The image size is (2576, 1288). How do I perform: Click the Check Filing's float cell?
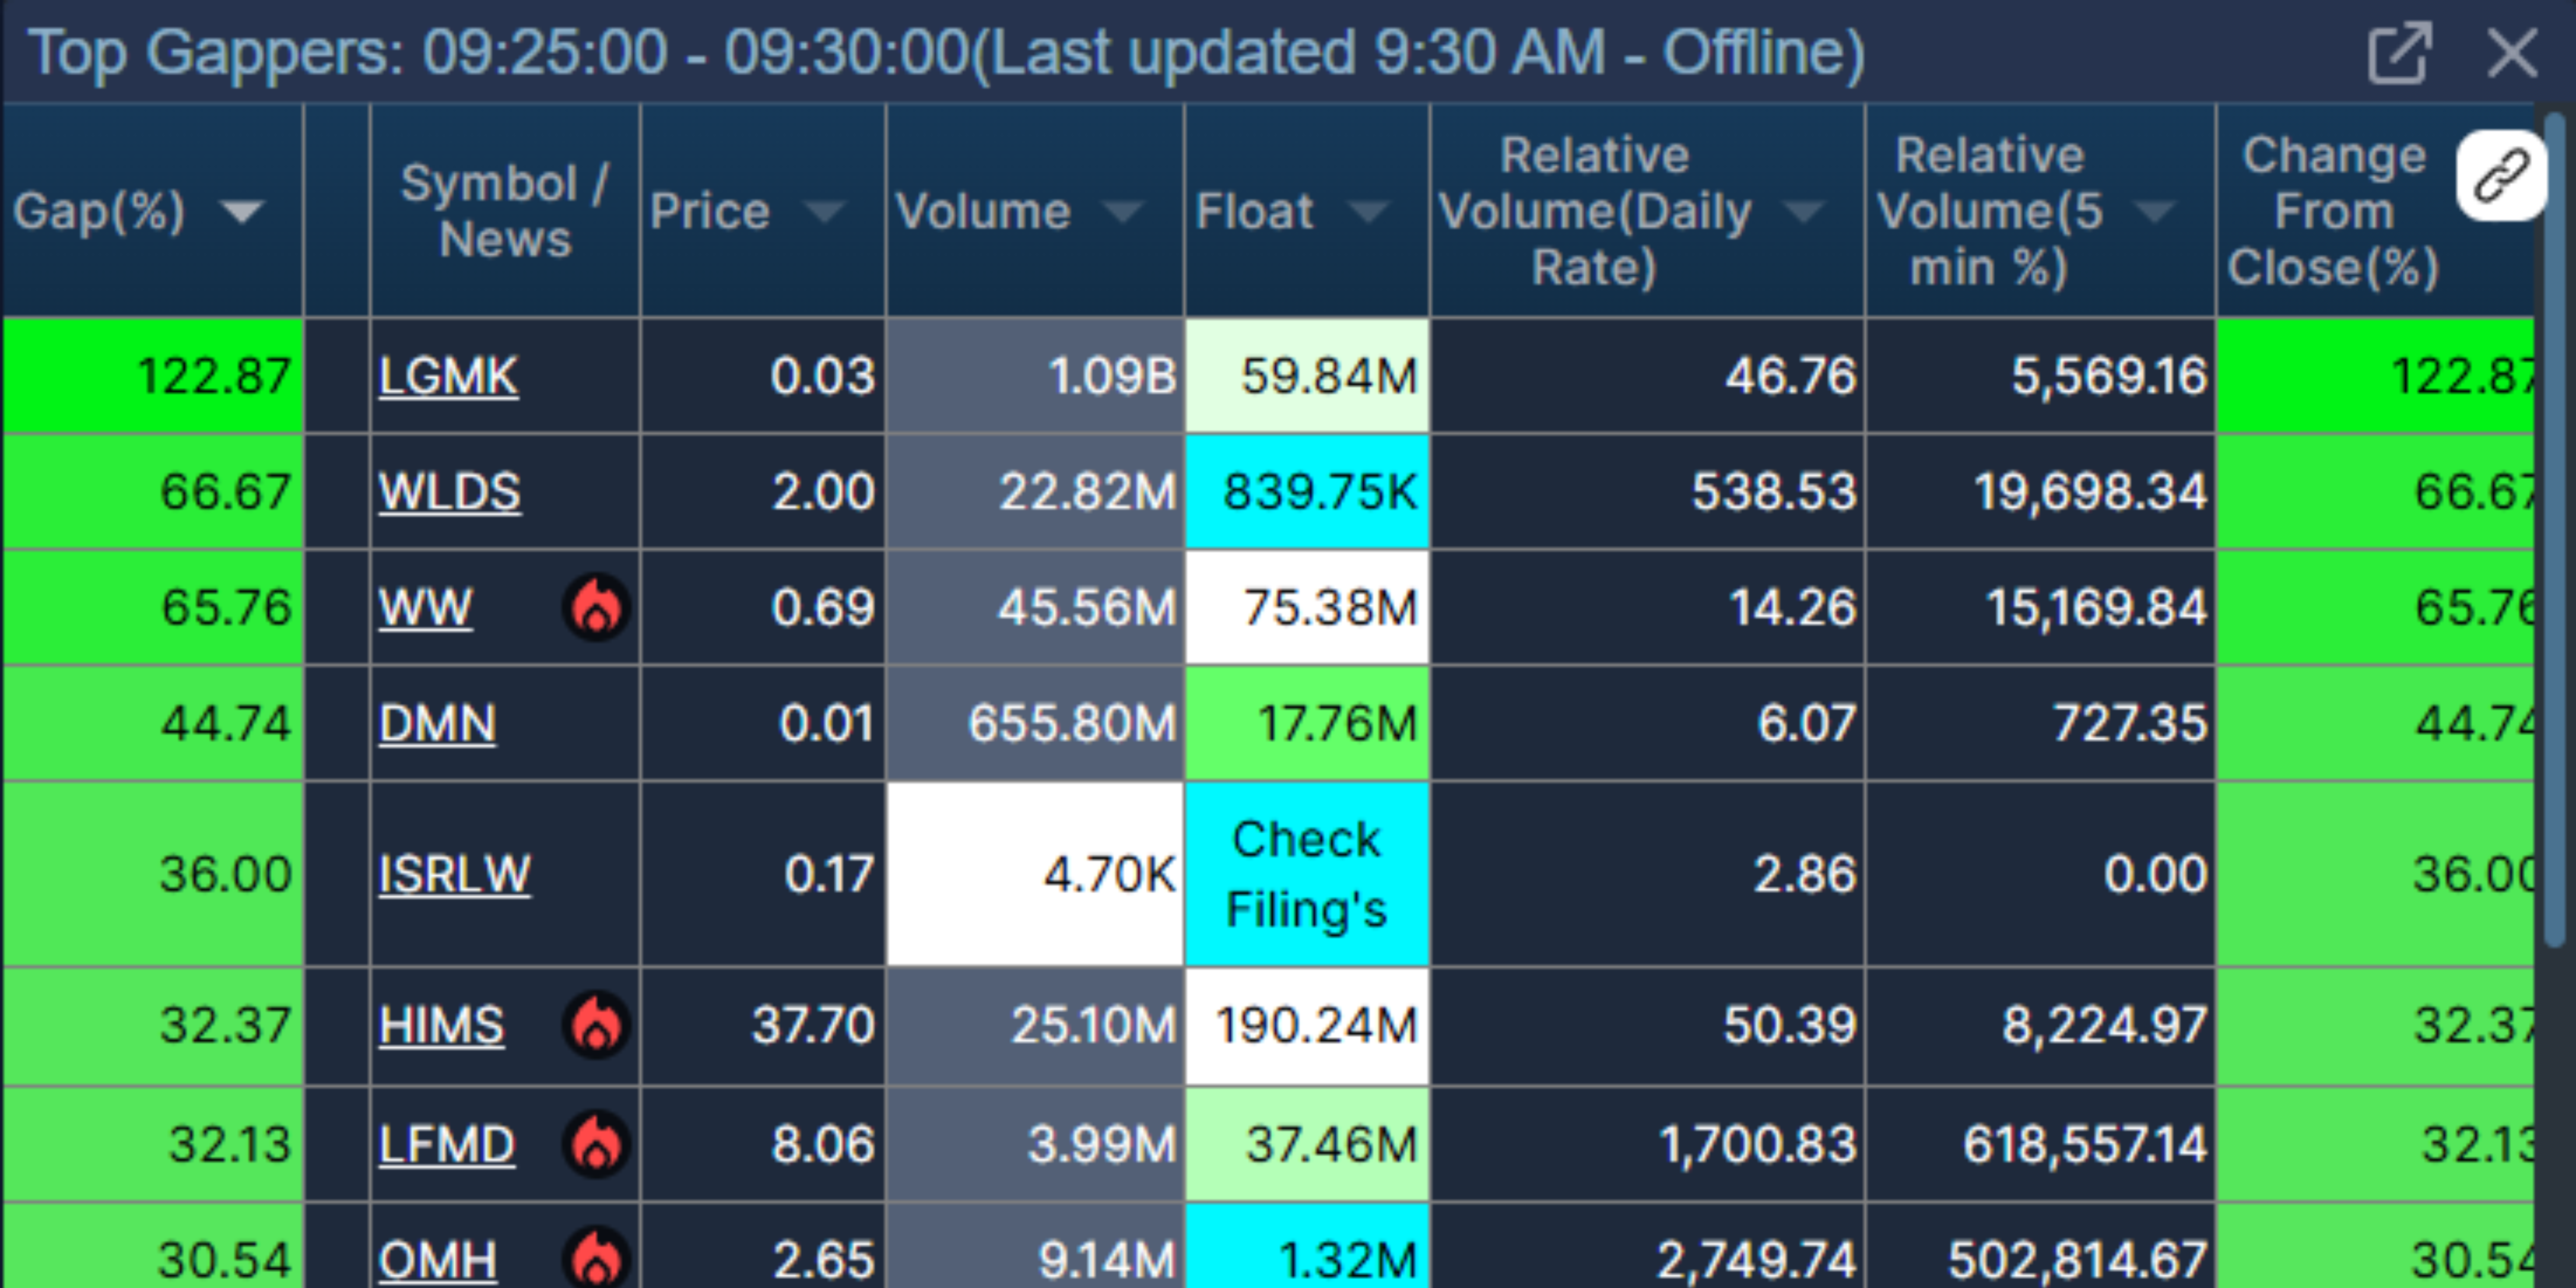(x=1307, y=874)
